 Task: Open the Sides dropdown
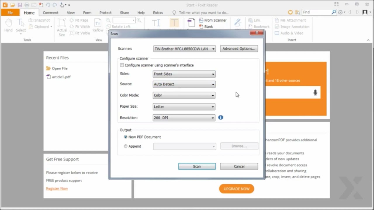coord(184,74)
